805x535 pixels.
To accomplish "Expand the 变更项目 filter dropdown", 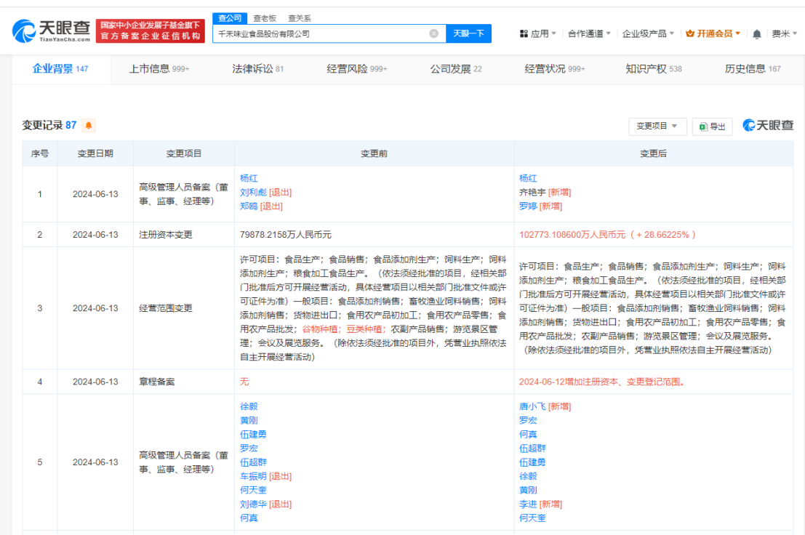I will pos(657,126).
